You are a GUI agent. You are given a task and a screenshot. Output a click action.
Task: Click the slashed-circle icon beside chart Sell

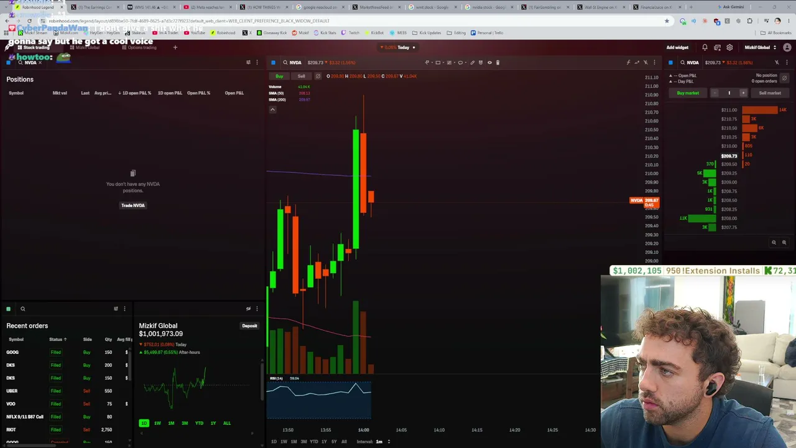(318, 76)
